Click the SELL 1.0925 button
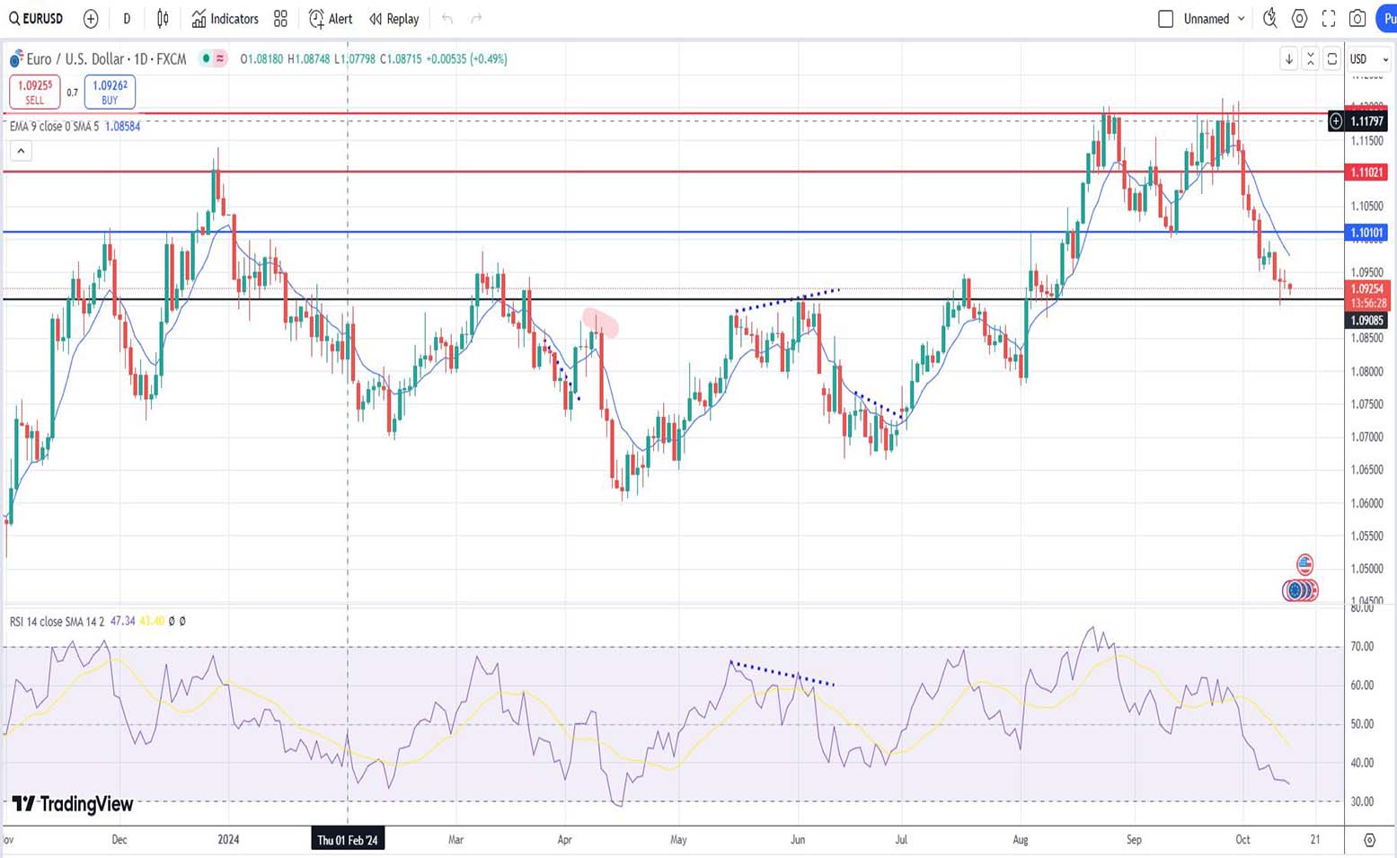The image size is (1397, 858). click(x=35, y=92)
